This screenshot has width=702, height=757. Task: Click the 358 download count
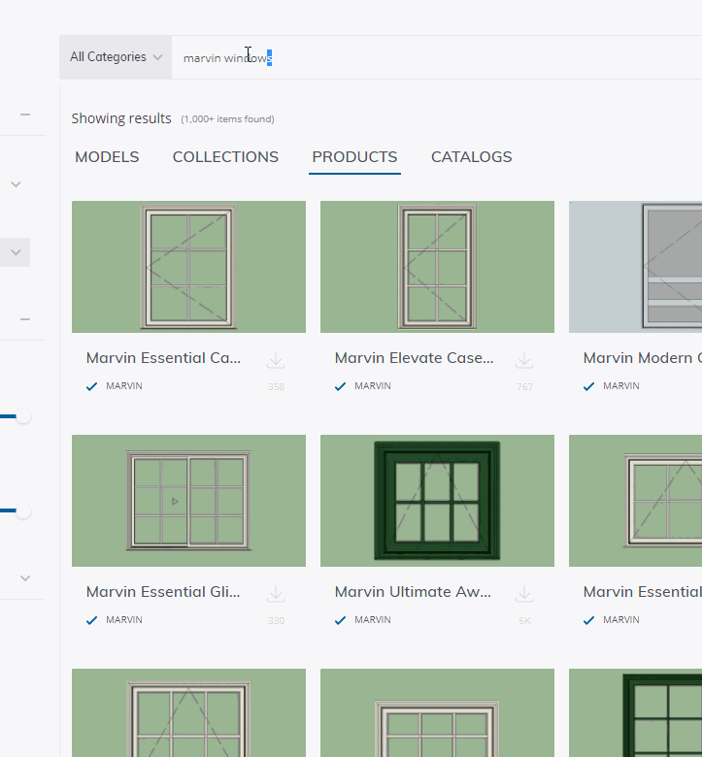tap(276, 386)
